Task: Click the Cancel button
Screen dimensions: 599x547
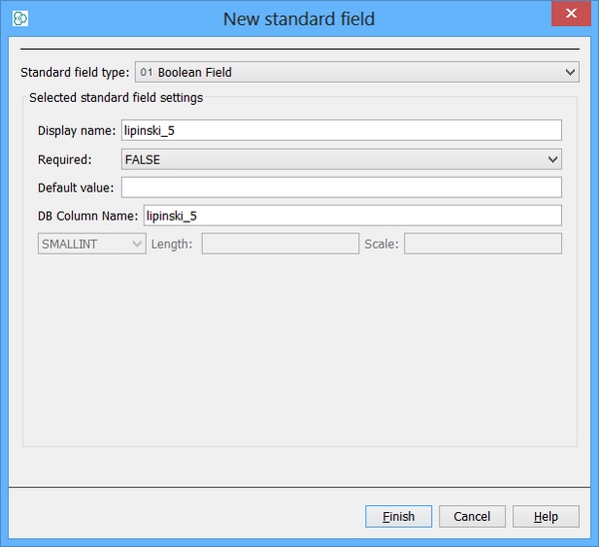Action: (x=471, y=516)
